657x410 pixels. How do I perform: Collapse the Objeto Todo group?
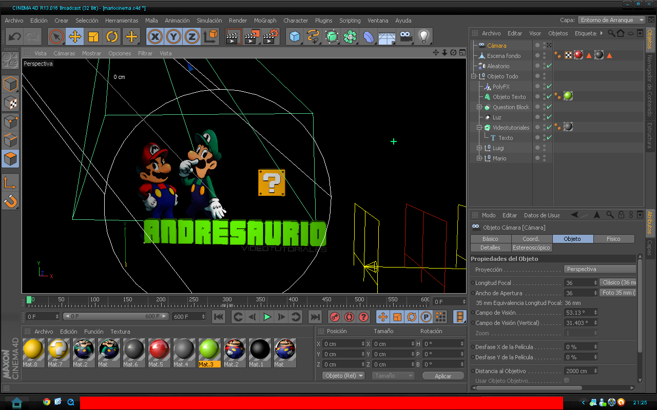point(474,76)
